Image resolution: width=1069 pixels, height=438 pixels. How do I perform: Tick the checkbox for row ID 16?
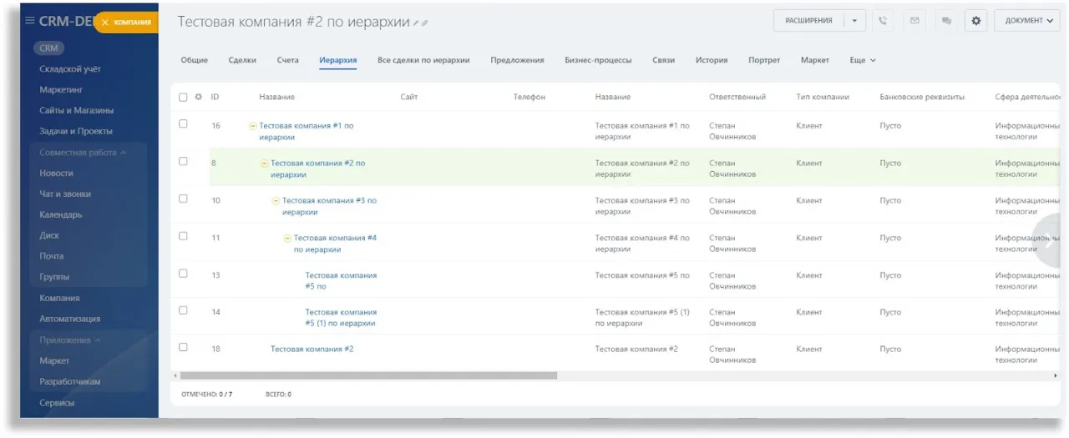pyautogui.click(x=184, y=124)
